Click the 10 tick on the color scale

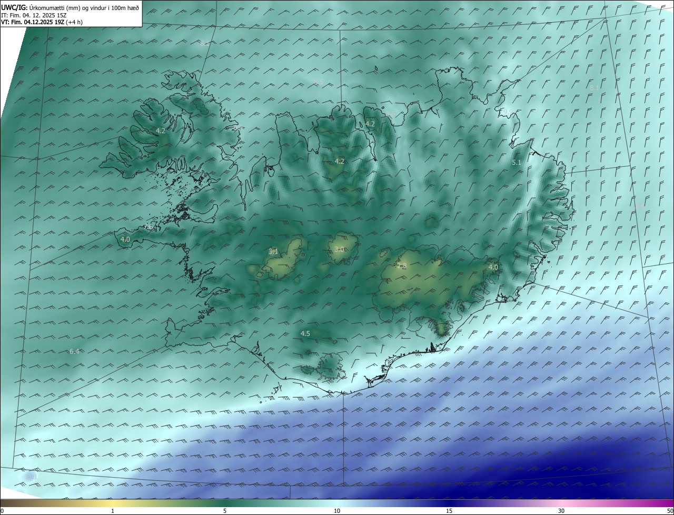[337, 511]
